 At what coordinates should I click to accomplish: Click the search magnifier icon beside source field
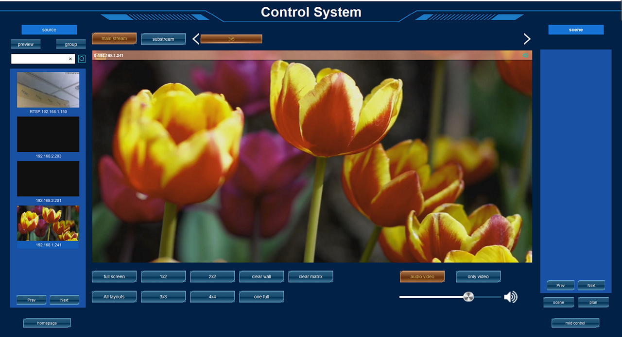pyautogui.click(x=82, y=59)
